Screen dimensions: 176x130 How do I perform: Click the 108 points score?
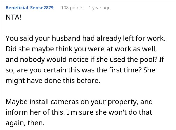(72, 8)
